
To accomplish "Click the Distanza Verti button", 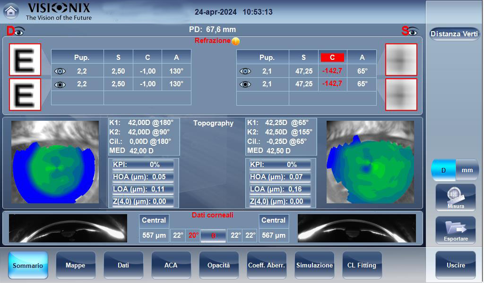I will point(454,34).
